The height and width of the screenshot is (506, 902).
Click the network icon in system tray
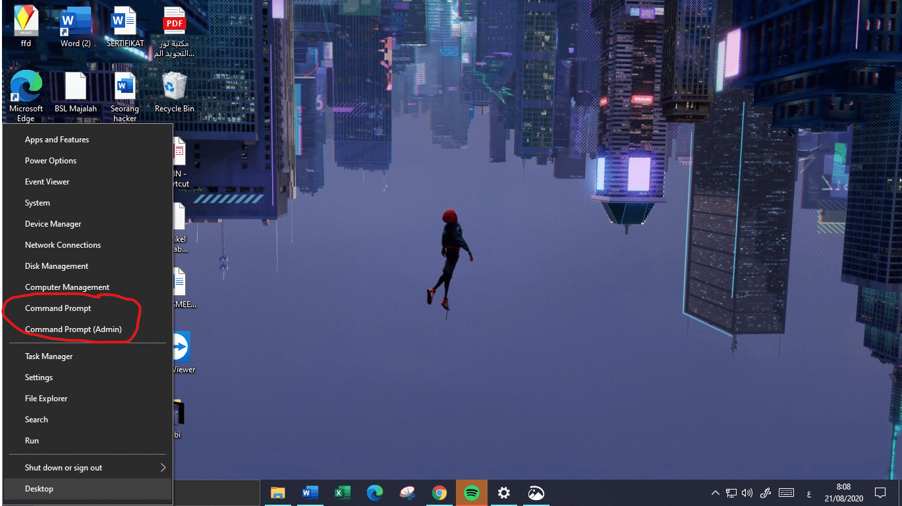[x=731, y=493]
